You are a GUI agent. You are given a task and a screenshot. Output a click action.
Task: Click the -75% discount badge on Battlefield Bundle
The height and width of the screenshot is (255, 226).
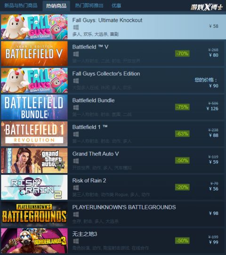[182, 107]
